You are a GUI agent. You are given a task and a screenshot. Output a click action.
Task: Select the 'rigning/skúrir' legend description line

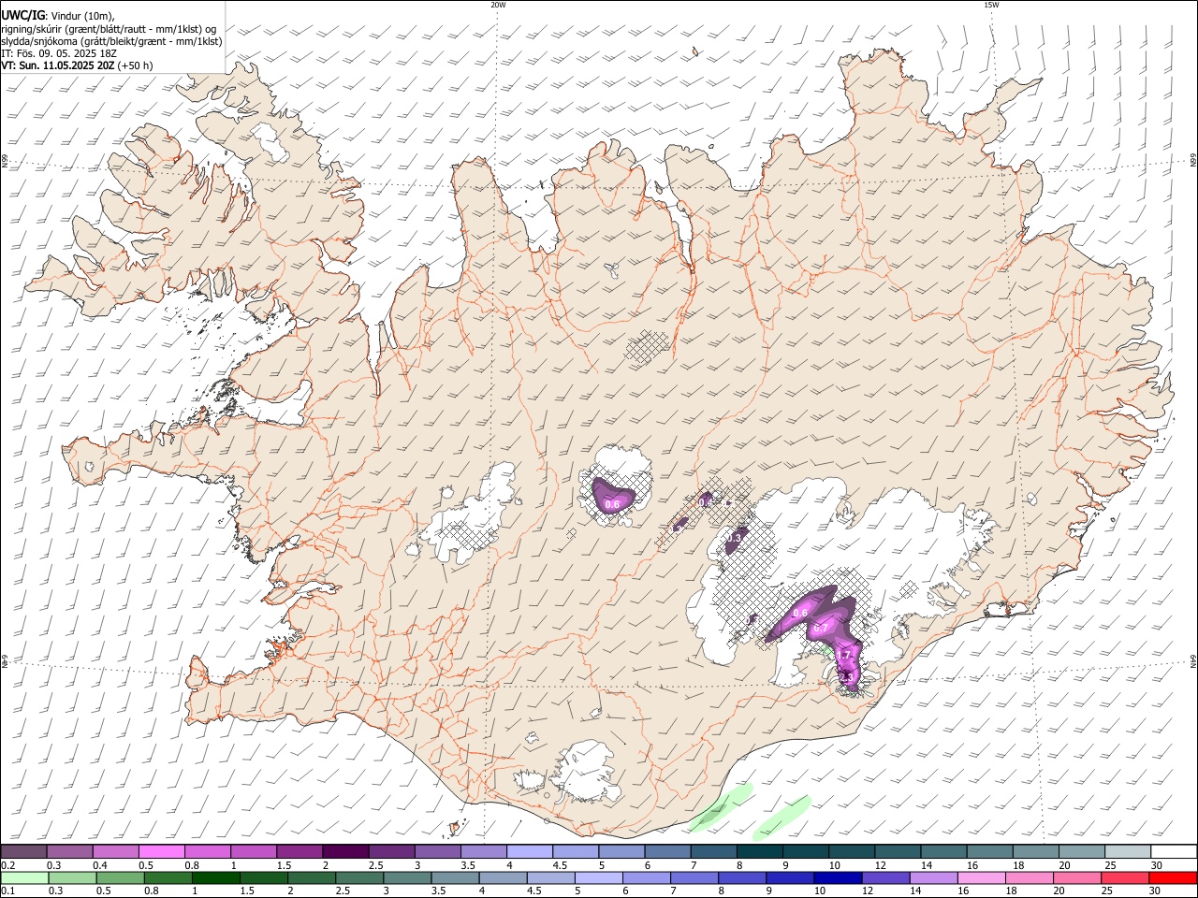click(109, 28)
